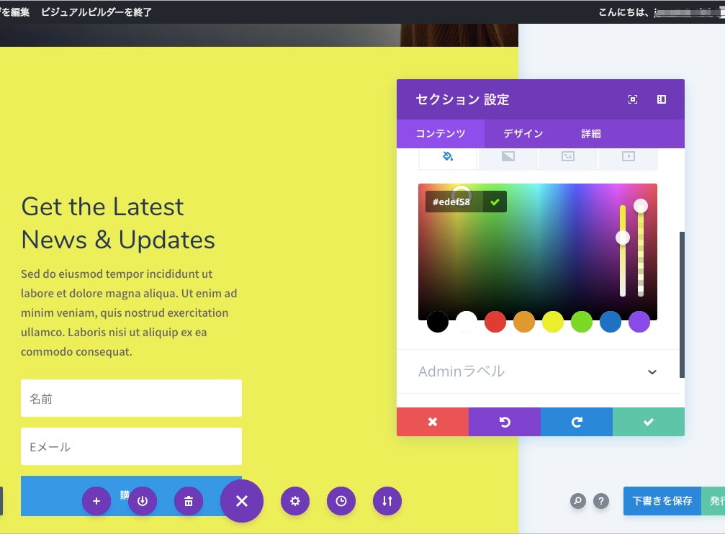Screen dimensions: 725x537
Task: Pick the black color swatch
Action: tap(438, 322)
